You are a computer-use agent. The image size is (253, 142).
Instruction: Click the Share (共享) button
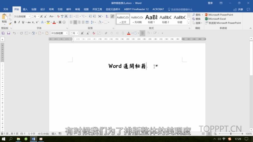(238, 9)
